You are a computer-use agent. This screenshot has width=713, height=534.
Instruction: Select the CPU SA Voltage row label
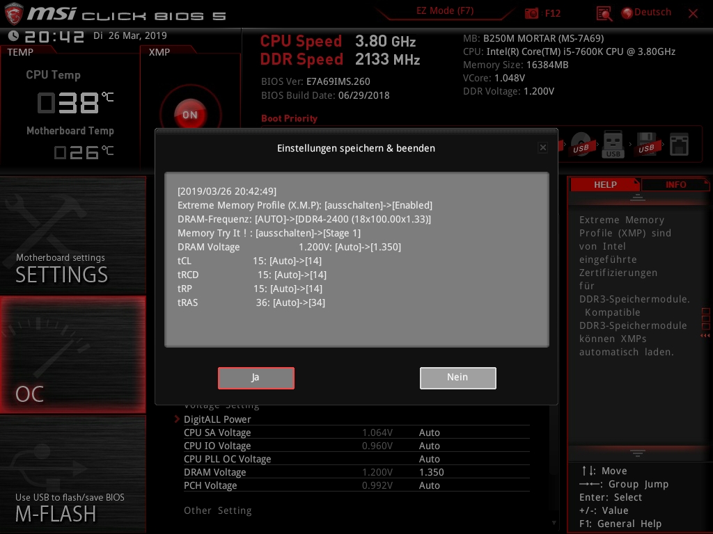point(217,432)
